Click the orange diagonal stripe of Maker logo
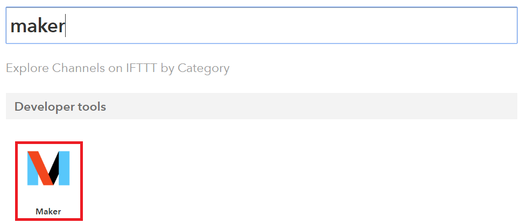This screenshot has height=223, width=527. [x=40, y=168]
